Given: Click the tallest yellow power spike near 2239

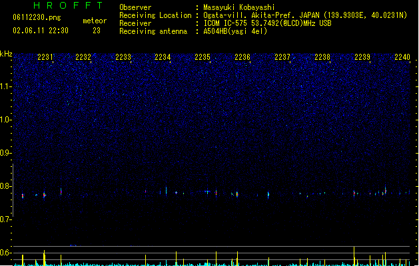Looking at the screenshot, I should [x=354, y=256].
